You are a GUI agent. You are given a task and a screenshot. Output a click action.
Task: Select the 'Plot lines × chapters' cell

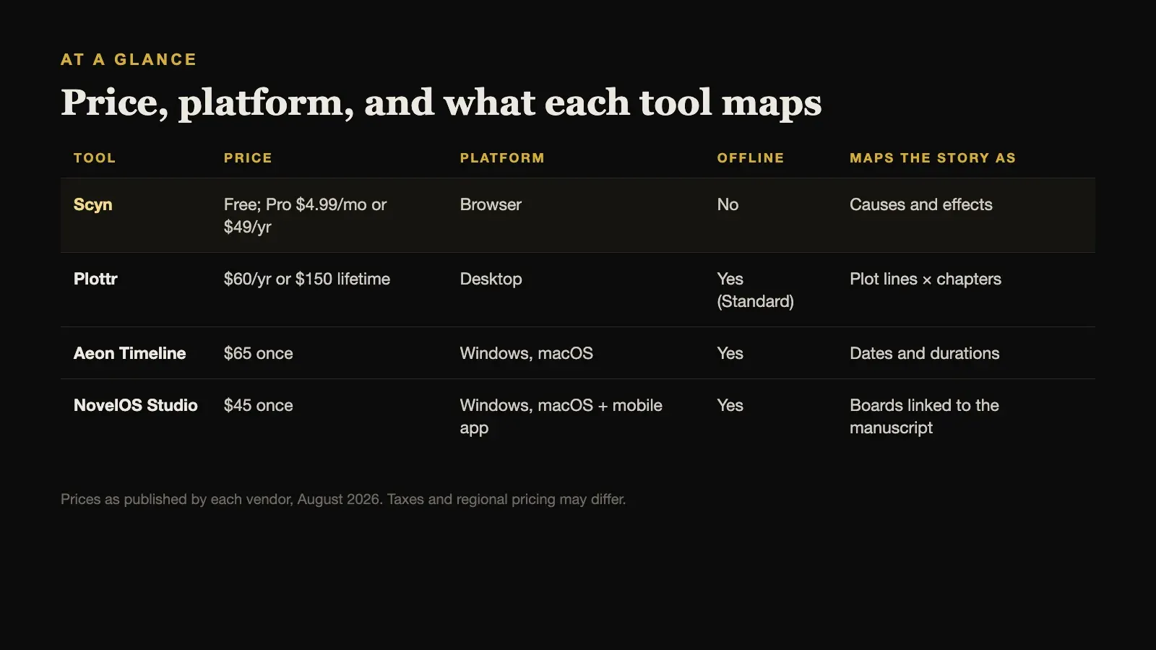[x=926, y=279]
